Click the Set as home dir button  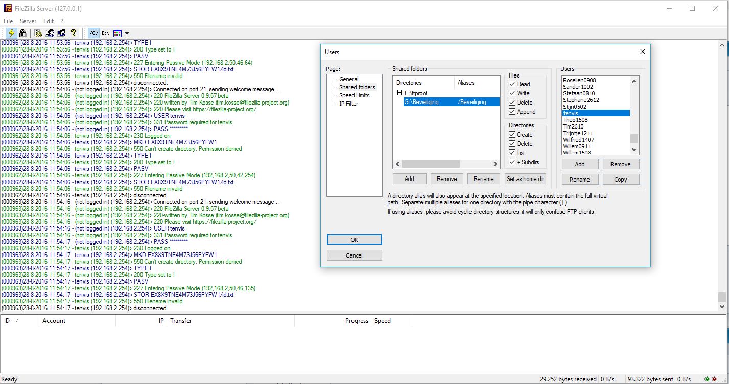(x=525, y=179)
